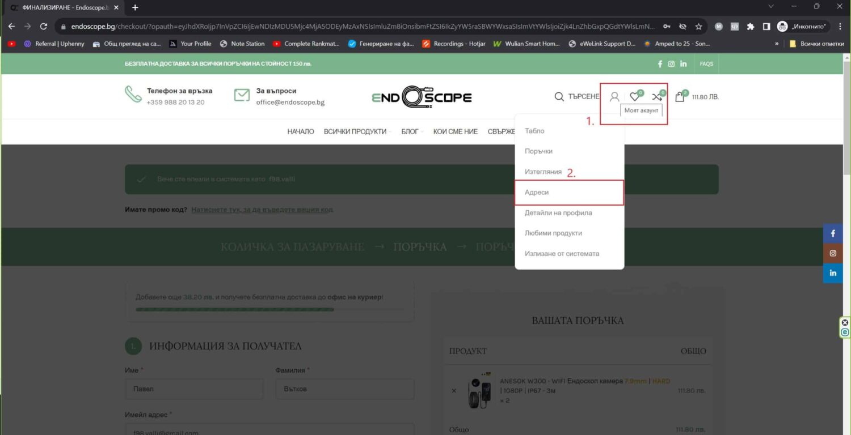Viewport: 851px width, 435px height.
Task: Click the Инкогнито profile button
Action: [x=803, y=27]
